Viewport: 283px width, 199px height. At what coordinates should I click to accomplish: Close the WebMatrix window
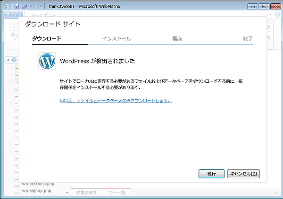tap(275, 7)
